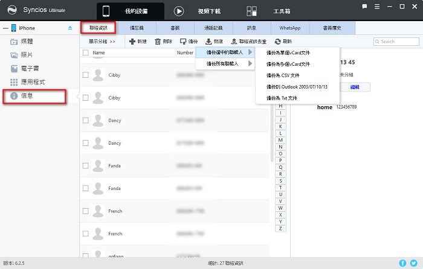Jump to letter S in index
The image size is (423, 269).
[x=280, y=181]
